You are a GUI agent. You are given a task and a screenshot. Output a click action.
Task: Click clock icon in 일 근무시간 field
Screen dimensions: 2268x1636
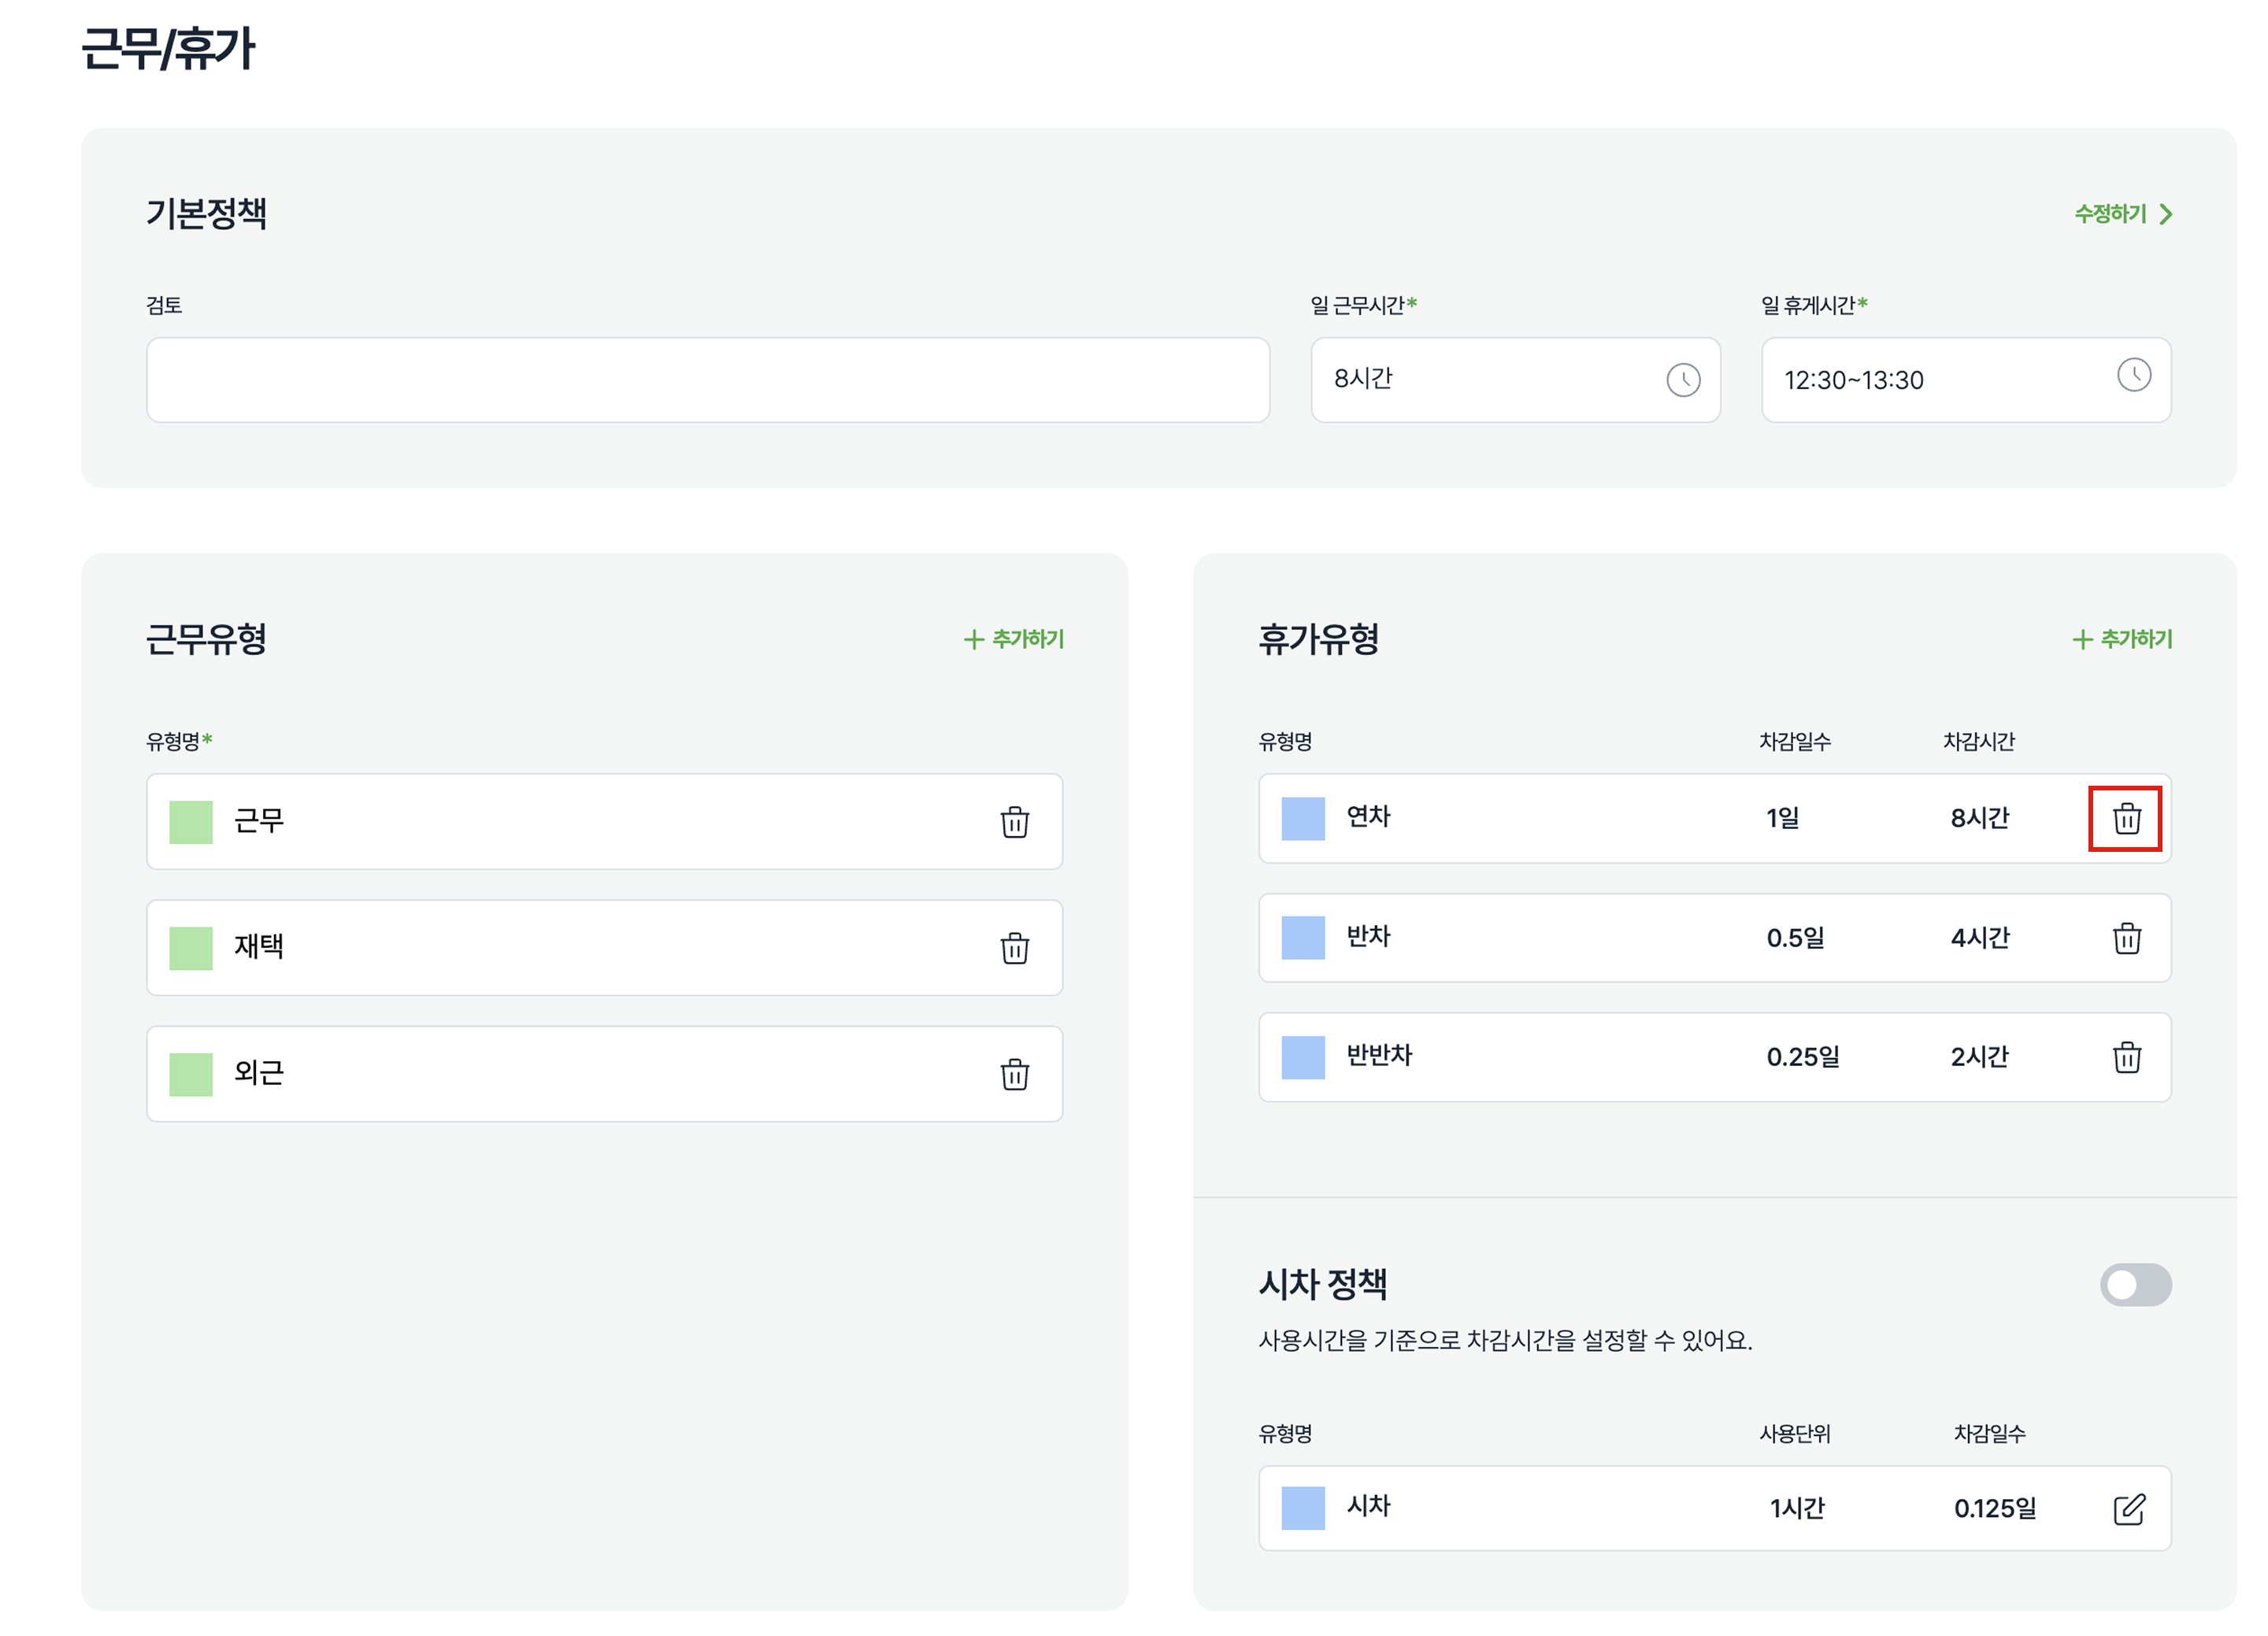[1683, 380]
